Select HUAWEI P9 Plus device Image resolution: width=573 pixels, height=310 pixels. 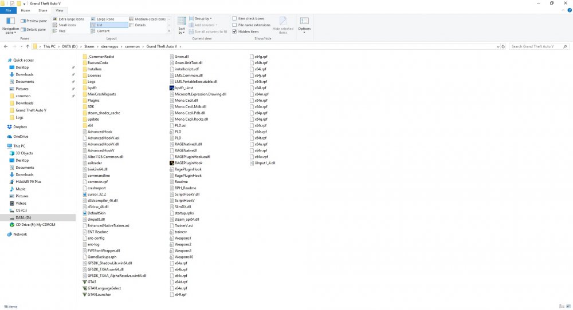(x=28, y=182)
